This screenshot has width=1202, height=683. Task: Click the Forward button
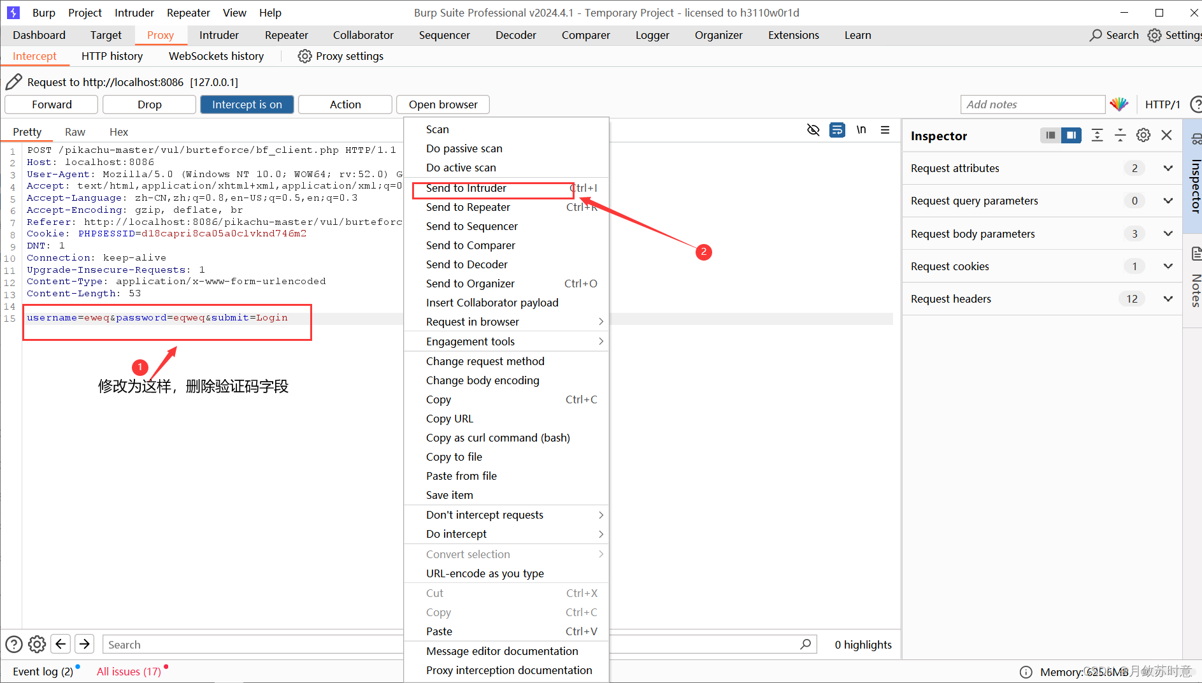pos(52,104)
